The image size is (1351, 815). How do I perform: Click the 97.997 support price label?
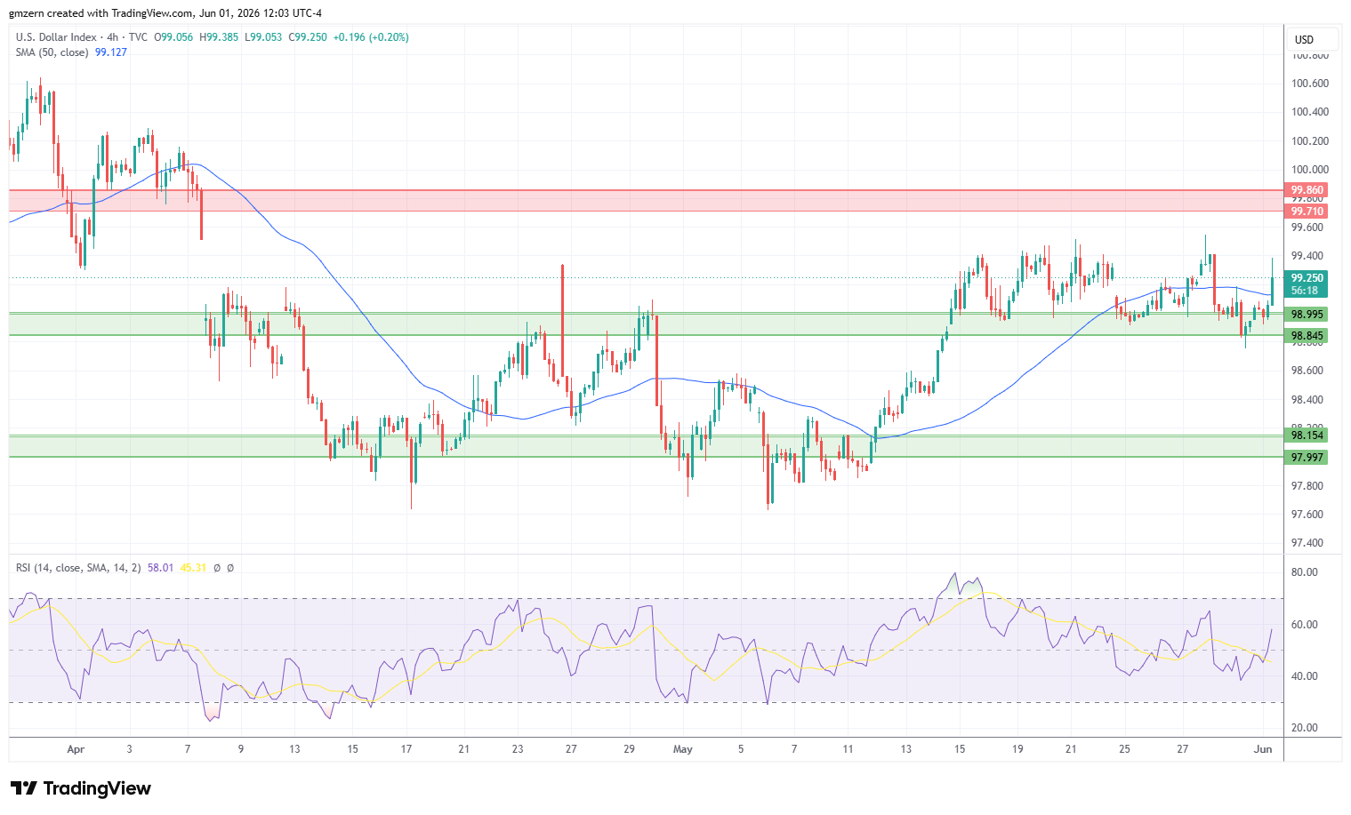(1307, 458)
